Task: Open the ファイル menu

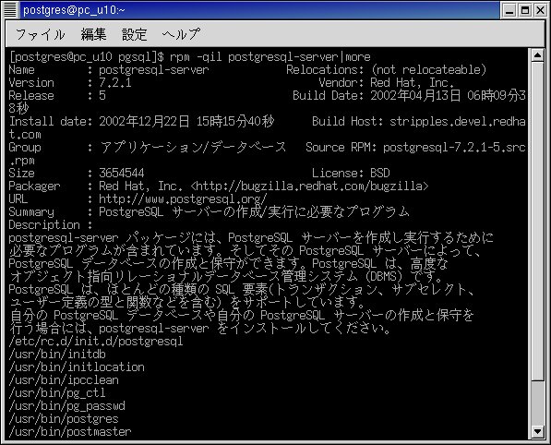Action: click(x=40, y=34)
